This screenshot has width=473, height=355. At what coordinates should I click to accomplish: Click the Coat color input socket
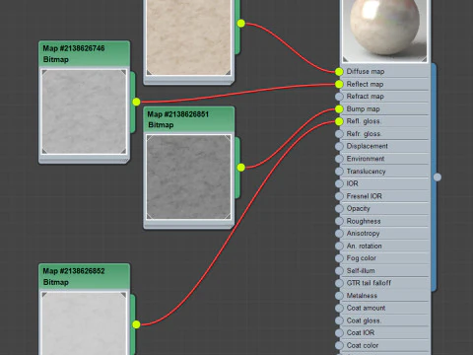[x=339, y=345]
